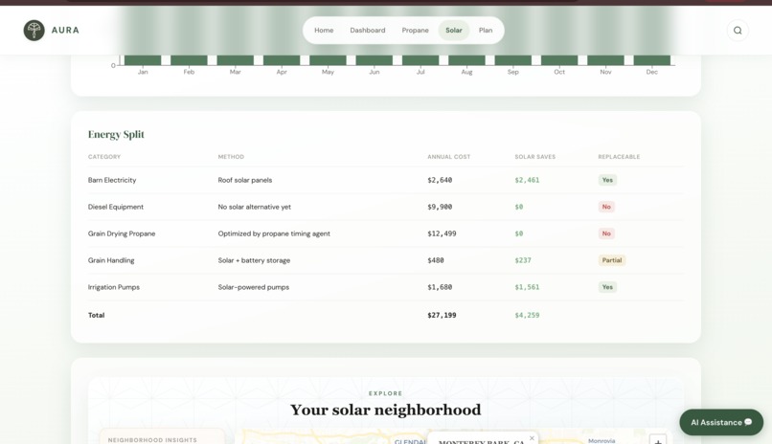The height and width of the screenshot is (444, 772).
Task: Click Yes badge for Irrigation Pumps
Action: [x=607, y=287]
